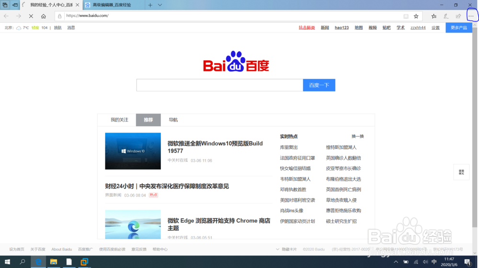Open the favorites hub icon

pyautogui.click(x=434, y=16)
